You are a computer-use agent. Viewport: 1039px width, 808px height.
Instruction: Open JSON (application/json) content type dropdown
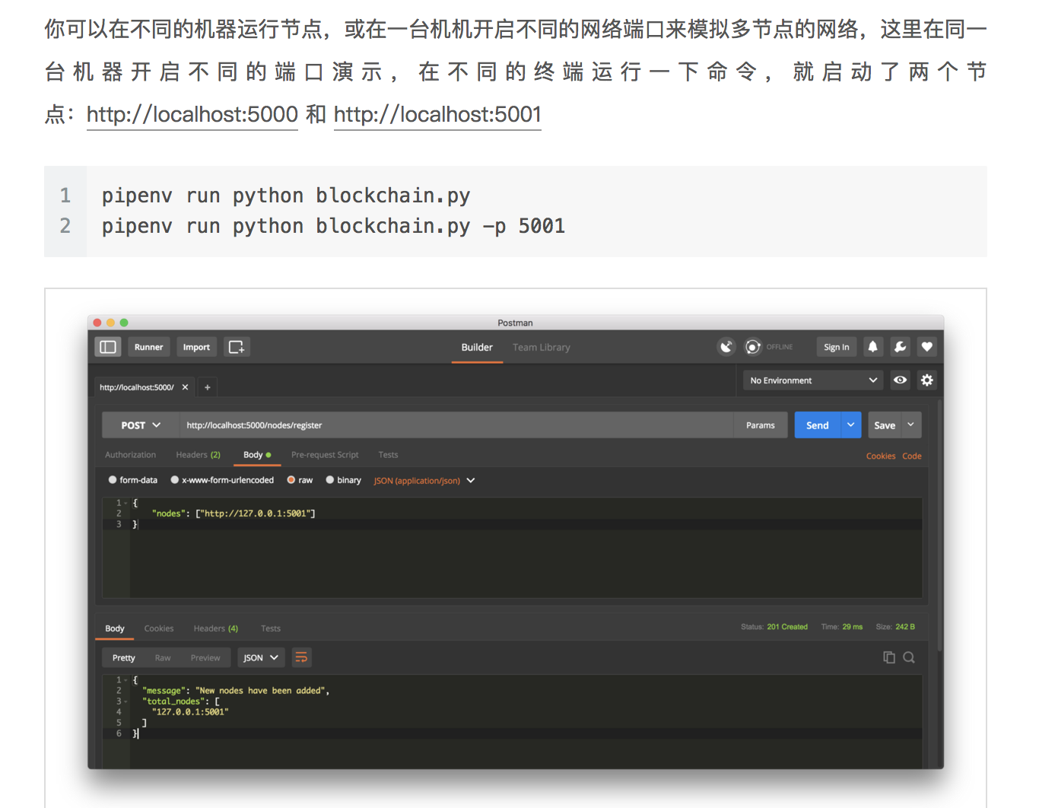[424, 481]
